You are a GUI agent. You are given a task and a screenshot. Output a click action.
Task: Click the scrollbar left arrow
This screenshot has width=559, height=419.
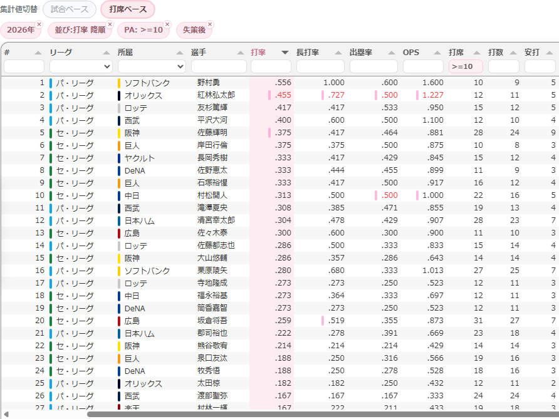[6, 415]
